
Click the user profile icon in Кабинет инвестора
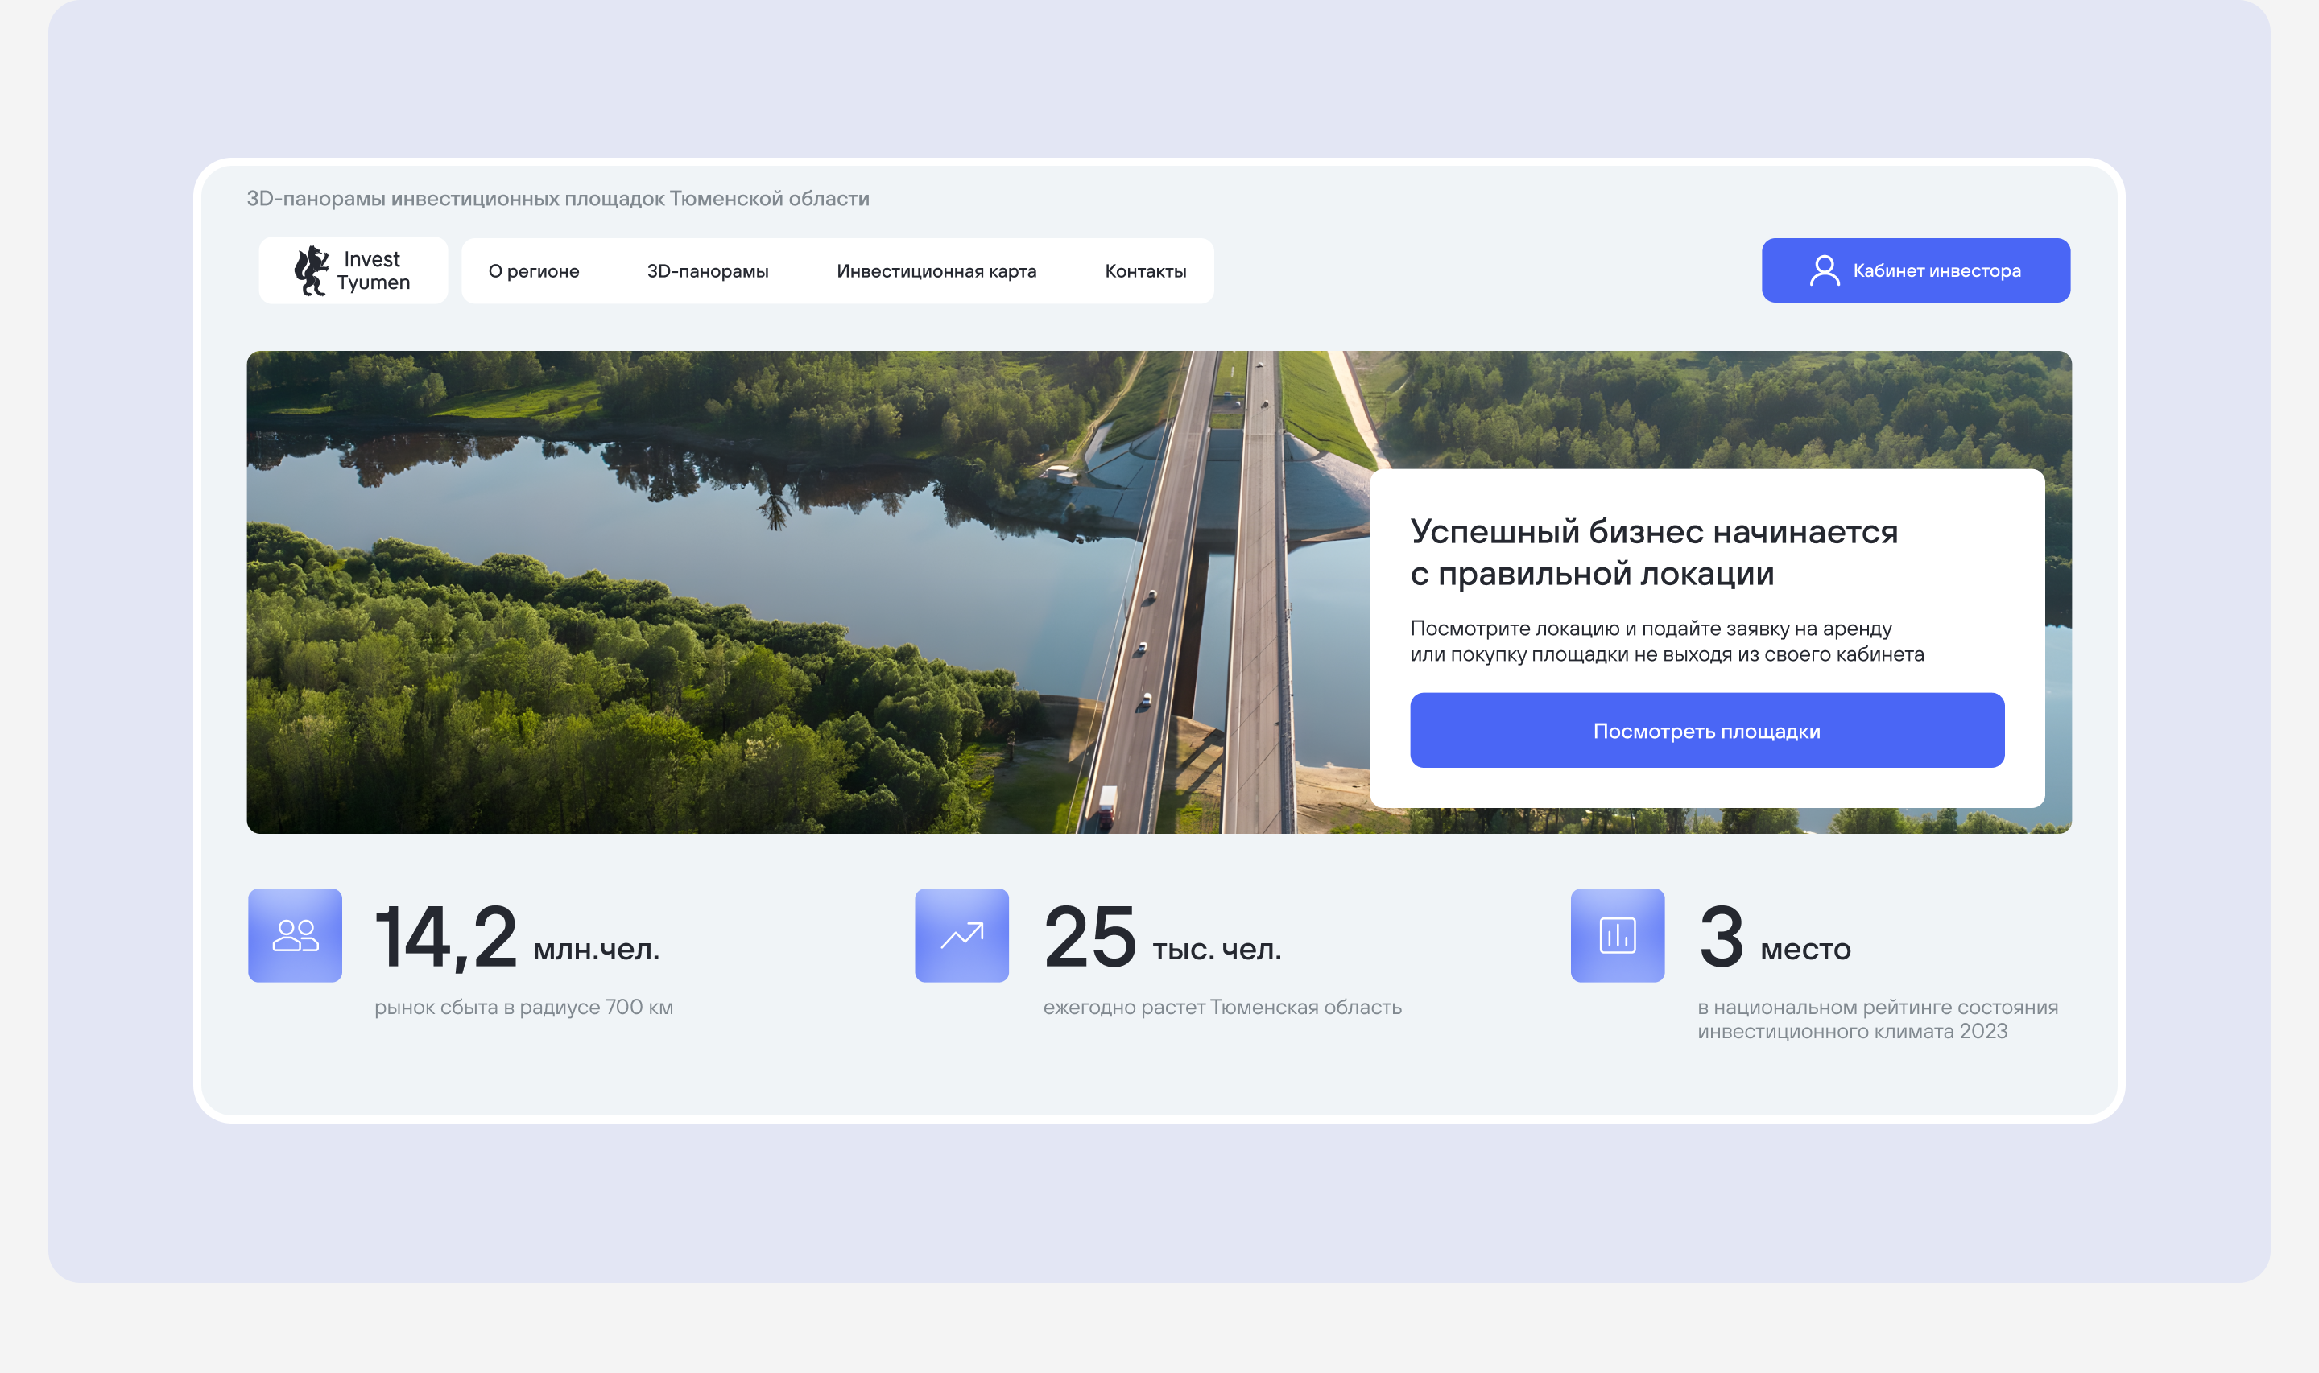(1824, 271)
